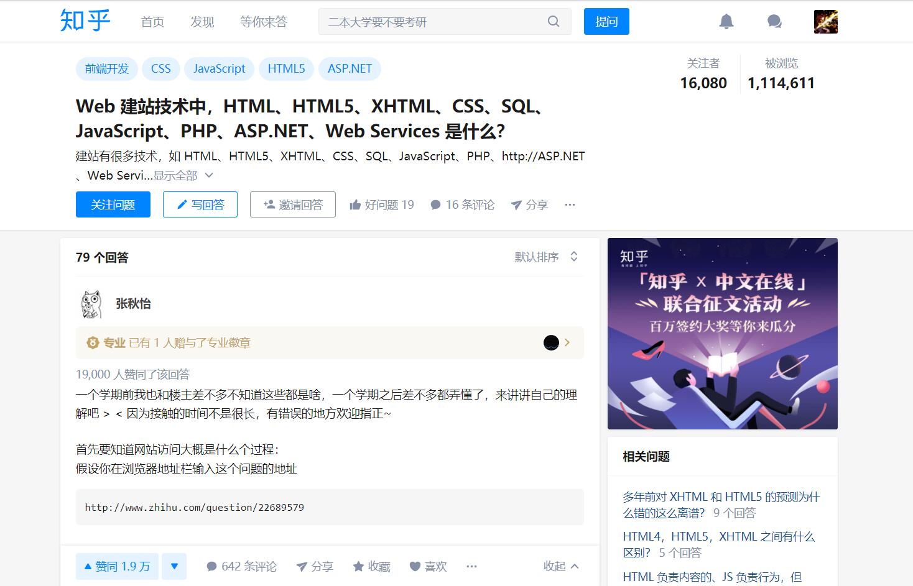Image resolution: width=913 pixels, height=586 pixels.
Task: Click the blue 提问 button
Action: coord(606,22)
